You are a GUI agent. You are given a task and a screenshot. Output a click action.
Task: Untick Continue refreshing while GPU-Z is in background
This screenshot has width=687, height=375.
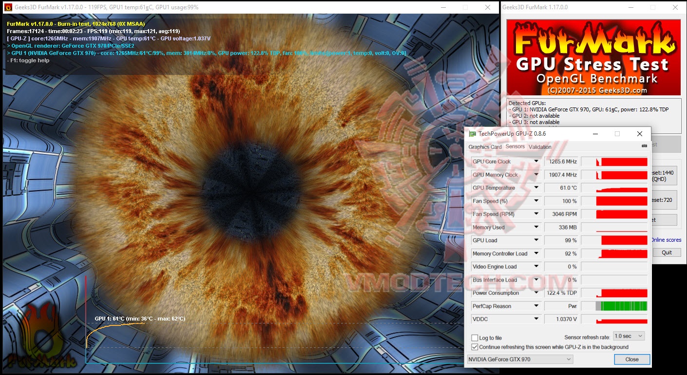point(475,347)
